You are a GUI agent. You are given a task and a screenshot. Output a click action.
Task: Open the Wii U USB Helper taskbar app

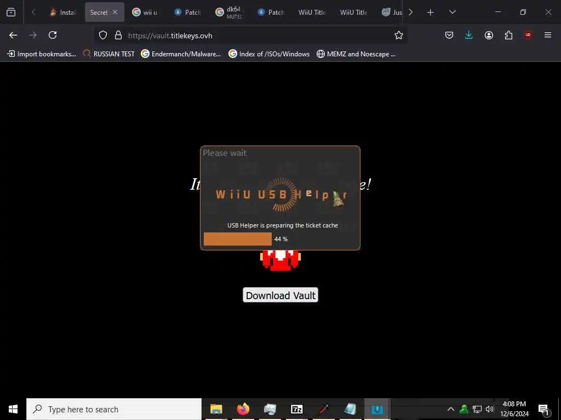(377, 409)
